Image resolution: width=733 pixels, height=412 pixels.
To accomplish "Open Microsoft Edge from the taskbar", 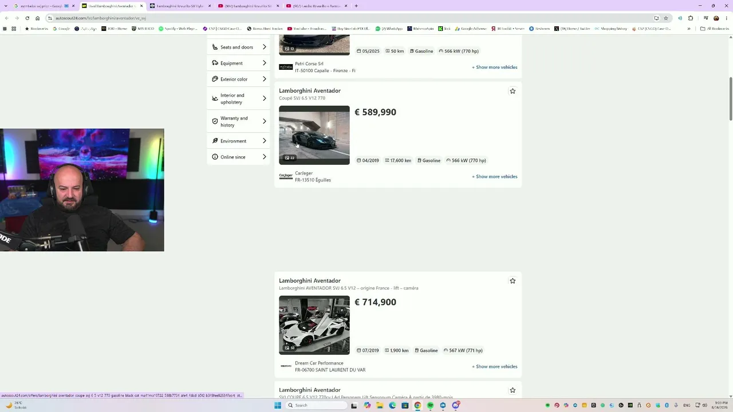I will pos(392,405).
